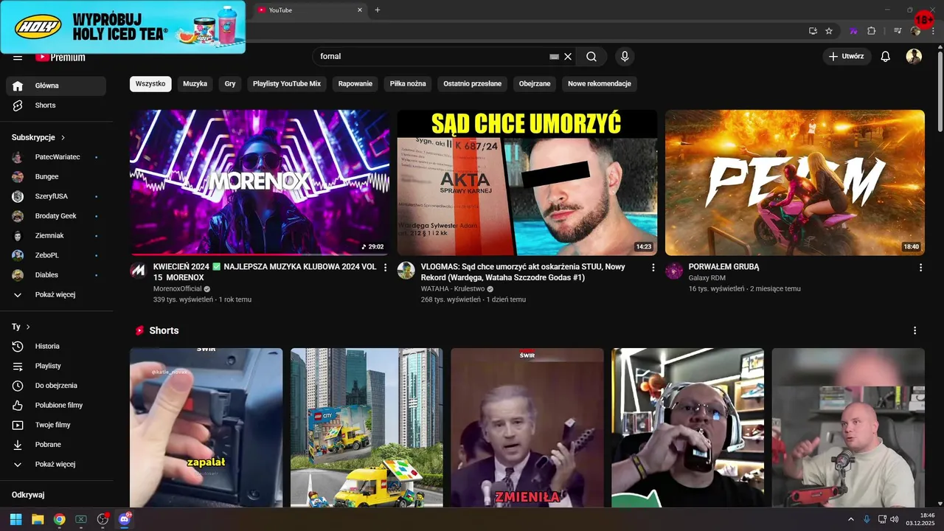Open the Holy Iced Tea ad banner
944x531 pixels.
[x=122, y=27]
